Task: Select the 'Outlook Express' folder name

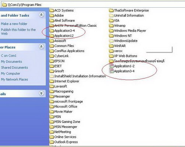Action: pos(66,142)
